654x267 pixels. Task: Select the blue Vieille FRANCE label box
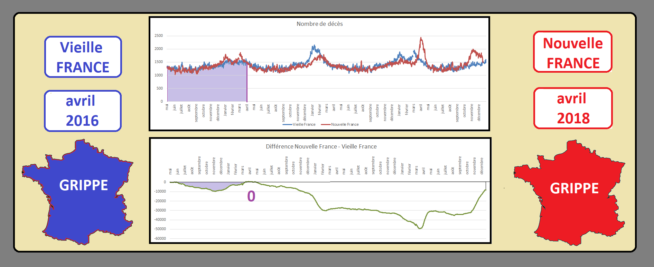pyautogui.click(x=83, y=57)
